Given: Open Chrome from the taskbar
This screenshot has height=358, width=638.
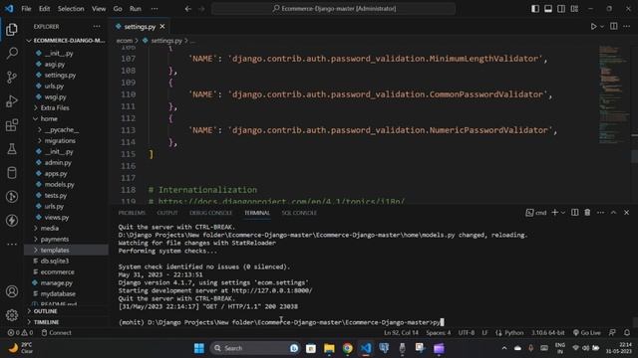Looking at the screenshot, I should 347,348.
